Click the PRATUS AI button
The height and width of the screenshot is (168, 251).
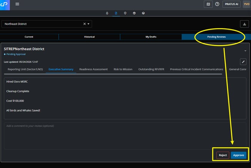pos(231,4)
